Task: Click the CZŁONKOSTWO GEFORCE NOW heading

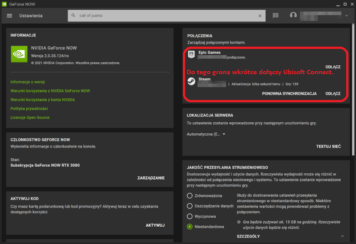Action: (x=40, y=140)
